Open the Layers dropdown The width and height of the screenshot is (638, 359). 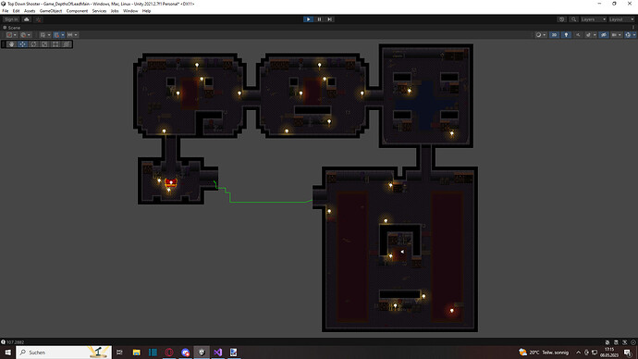[594, 19]
